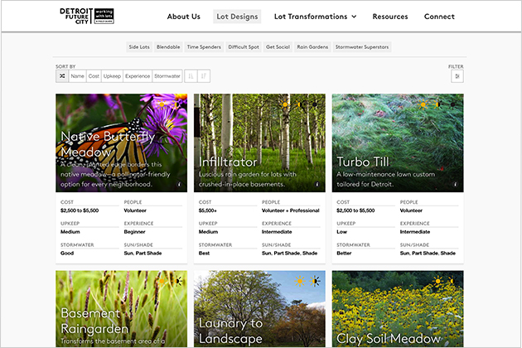The width and height of the screenshot is (522, 348).
Task: Sort lot designs by Cost
Action: (x=94, y=76)
